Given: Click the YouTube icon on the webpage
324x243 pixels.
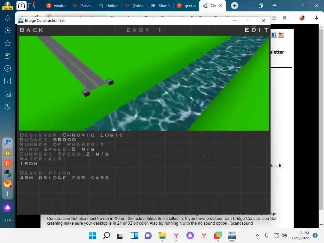Looking at the screenshot, I should coord(281,35).
